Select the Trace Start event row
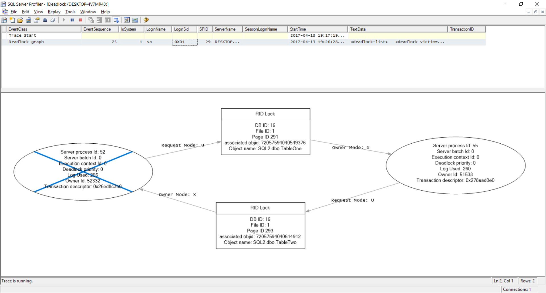This screenshot has width=546, height=293. point(22,36)
